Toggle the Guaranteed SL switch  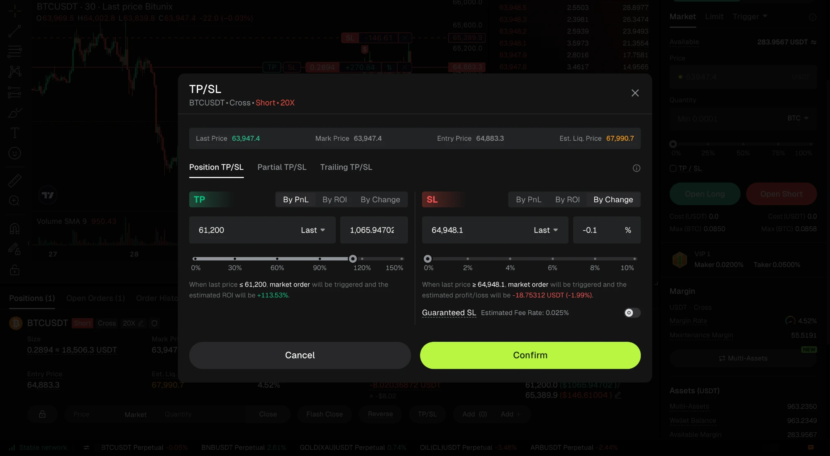tap(632, 313)
